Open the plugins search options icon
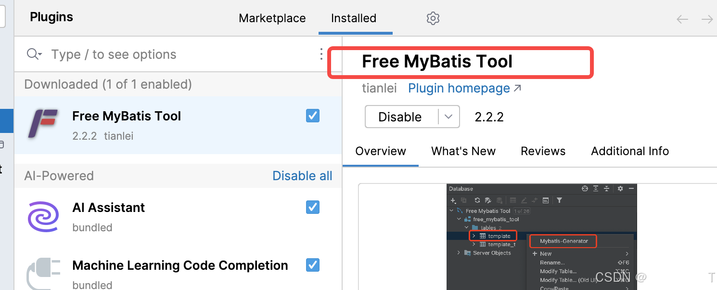The image size is (717, 290). [x=321, y=54]
